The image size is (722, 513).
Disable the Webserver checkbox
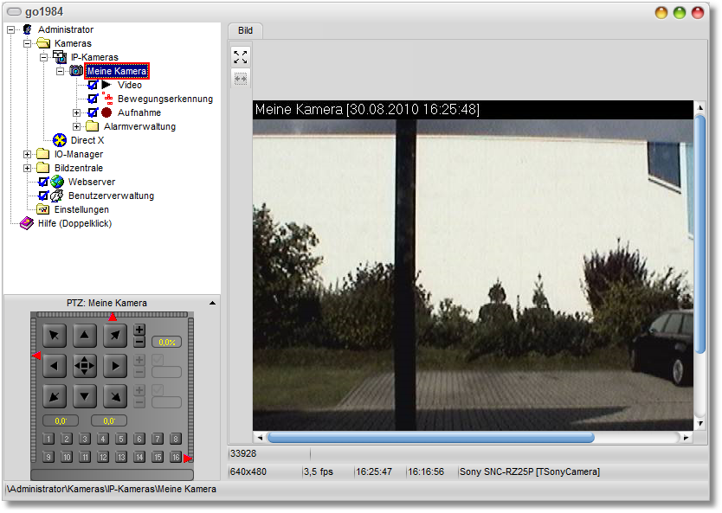click(x=43, y=182)
